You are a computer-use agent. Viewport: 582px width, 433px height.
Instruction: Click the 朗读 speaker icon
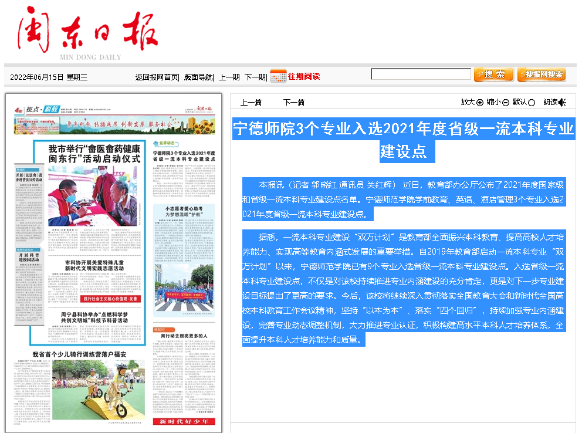[562, 103]
